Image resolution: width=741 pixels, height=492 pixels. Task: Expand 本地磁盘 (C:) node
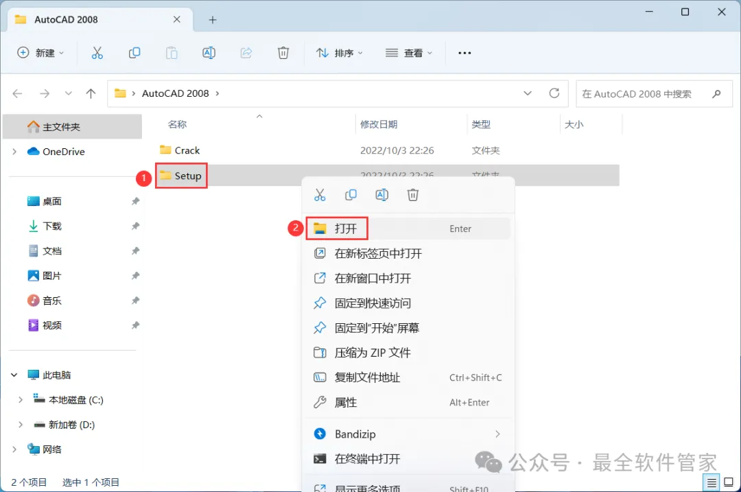tap(21, 400)
